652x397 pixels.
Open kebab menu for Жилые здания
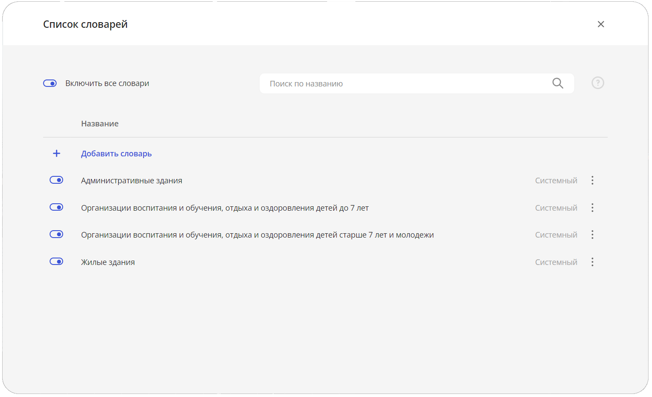[x=592, y=262]
